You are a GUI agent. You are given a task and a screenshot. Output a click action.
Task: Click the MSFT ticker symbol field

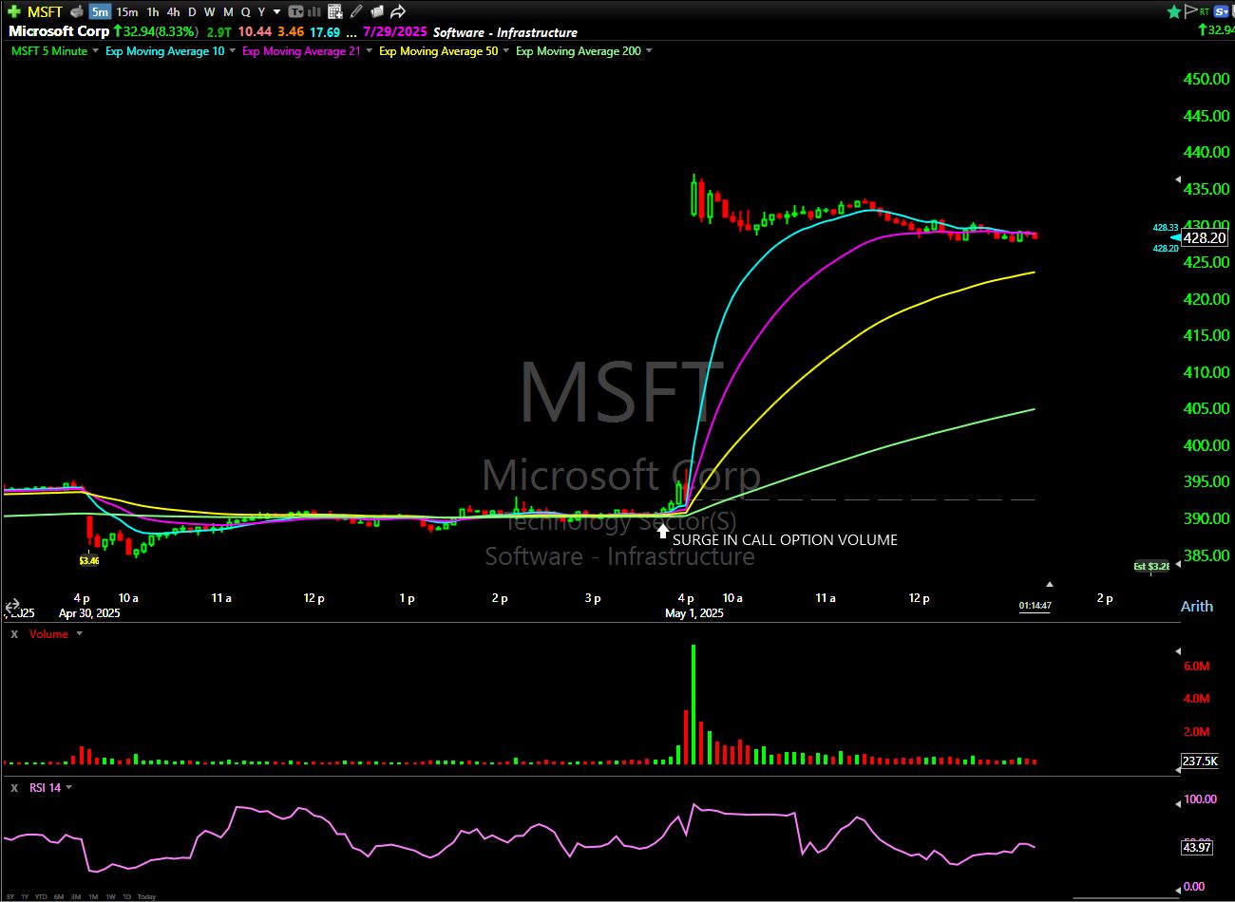click(45, 11)
